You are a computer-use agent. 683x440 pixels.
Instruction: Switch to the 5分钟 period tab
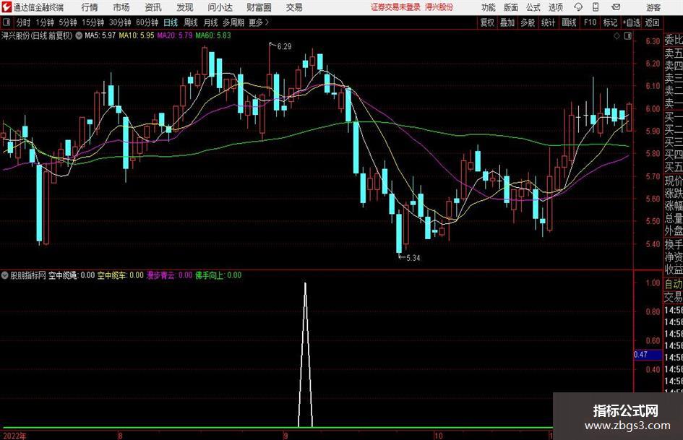pos(67,22)
